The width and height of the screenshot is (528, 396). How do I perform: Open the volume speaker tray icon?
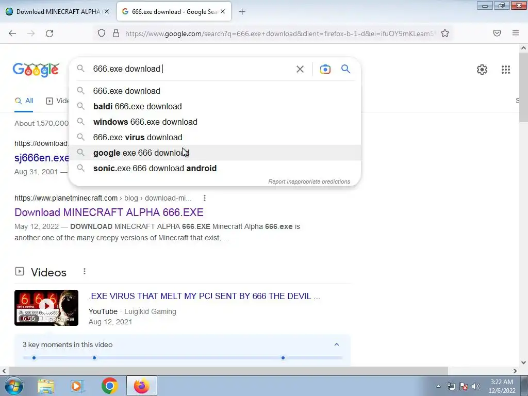click(476, 386)
